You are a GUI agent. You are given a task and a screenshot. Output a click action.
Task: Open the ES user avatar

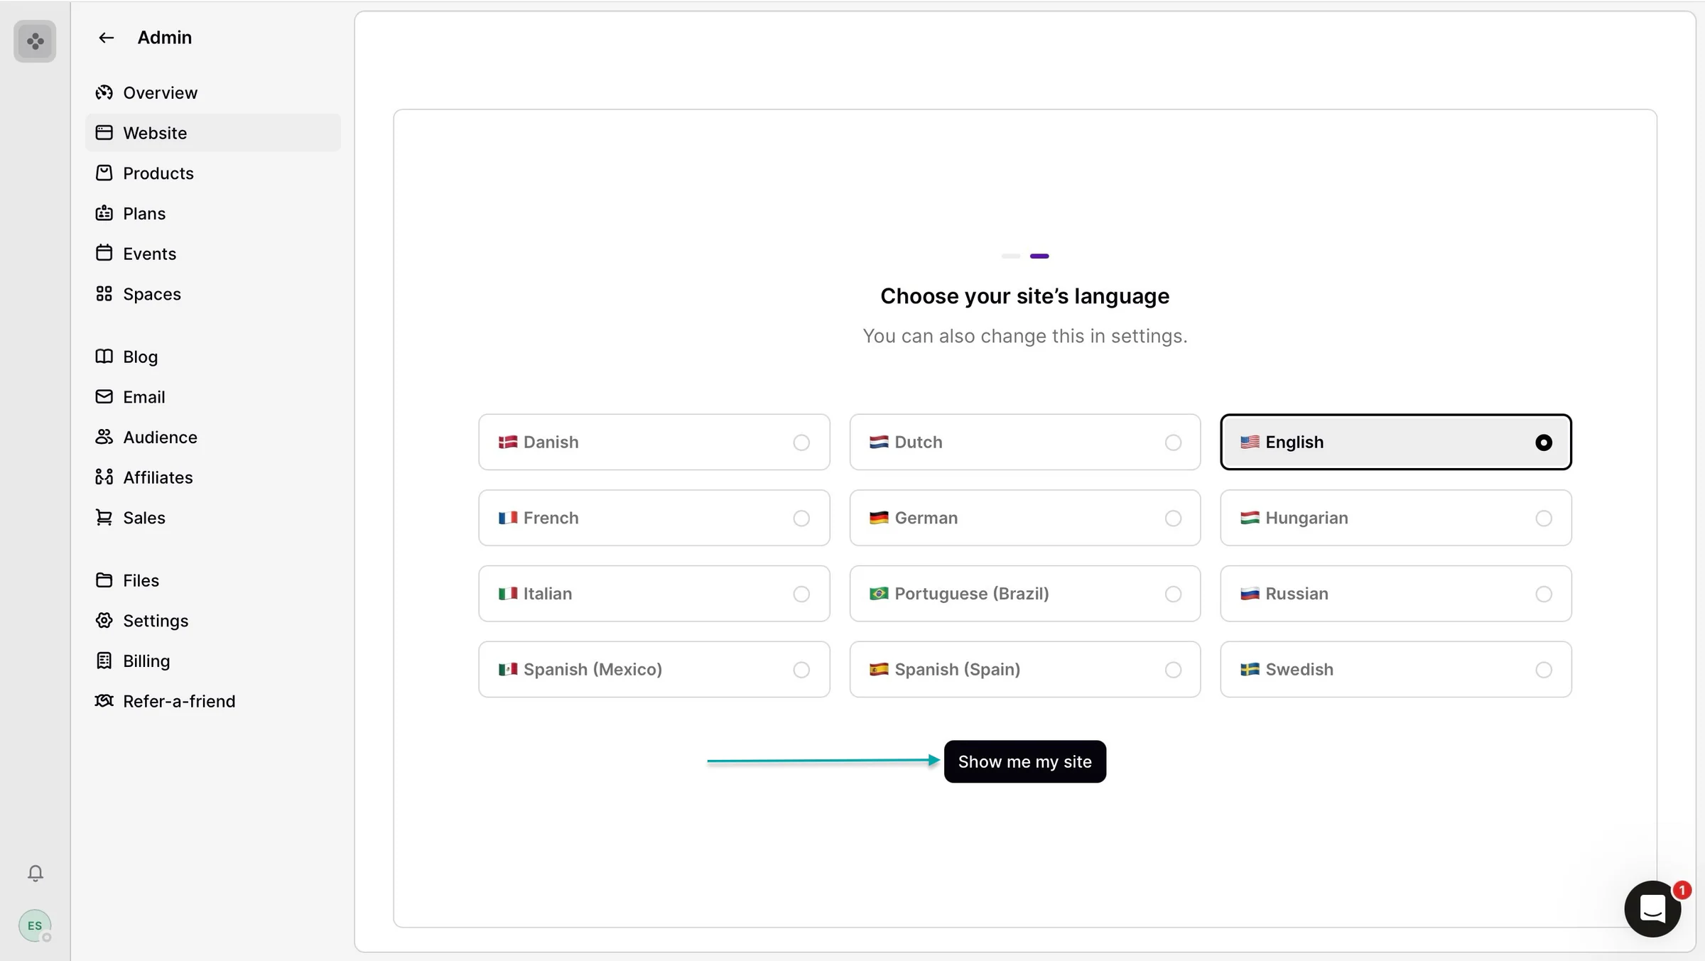(35, 925)
